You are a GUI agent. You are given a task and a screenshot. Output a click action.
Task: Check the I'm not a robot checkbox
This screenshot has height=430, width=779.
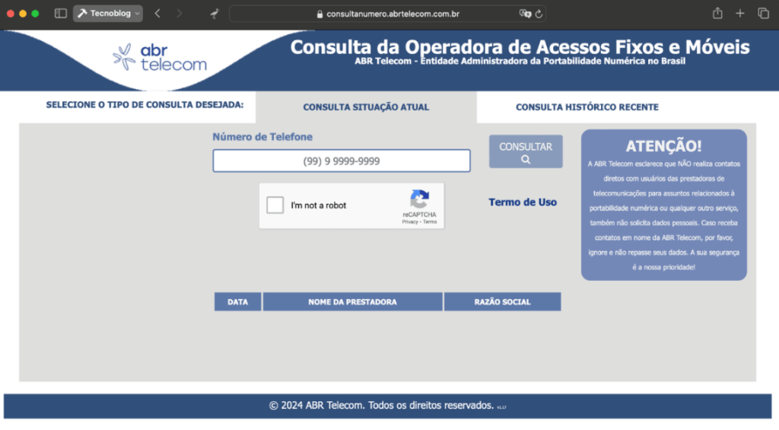275,205
